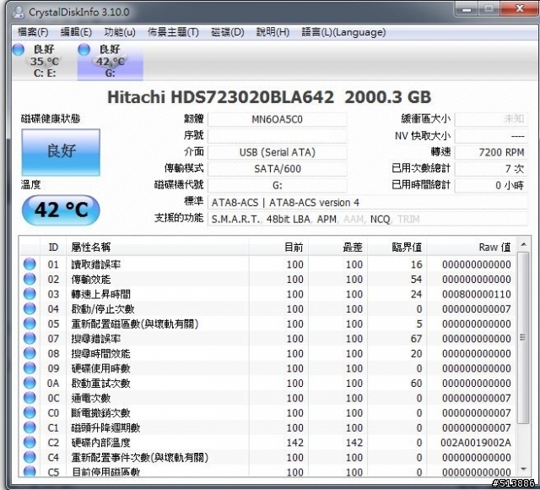
Task: Click the status icon for attribute 02
Action: tap(30, 279)
